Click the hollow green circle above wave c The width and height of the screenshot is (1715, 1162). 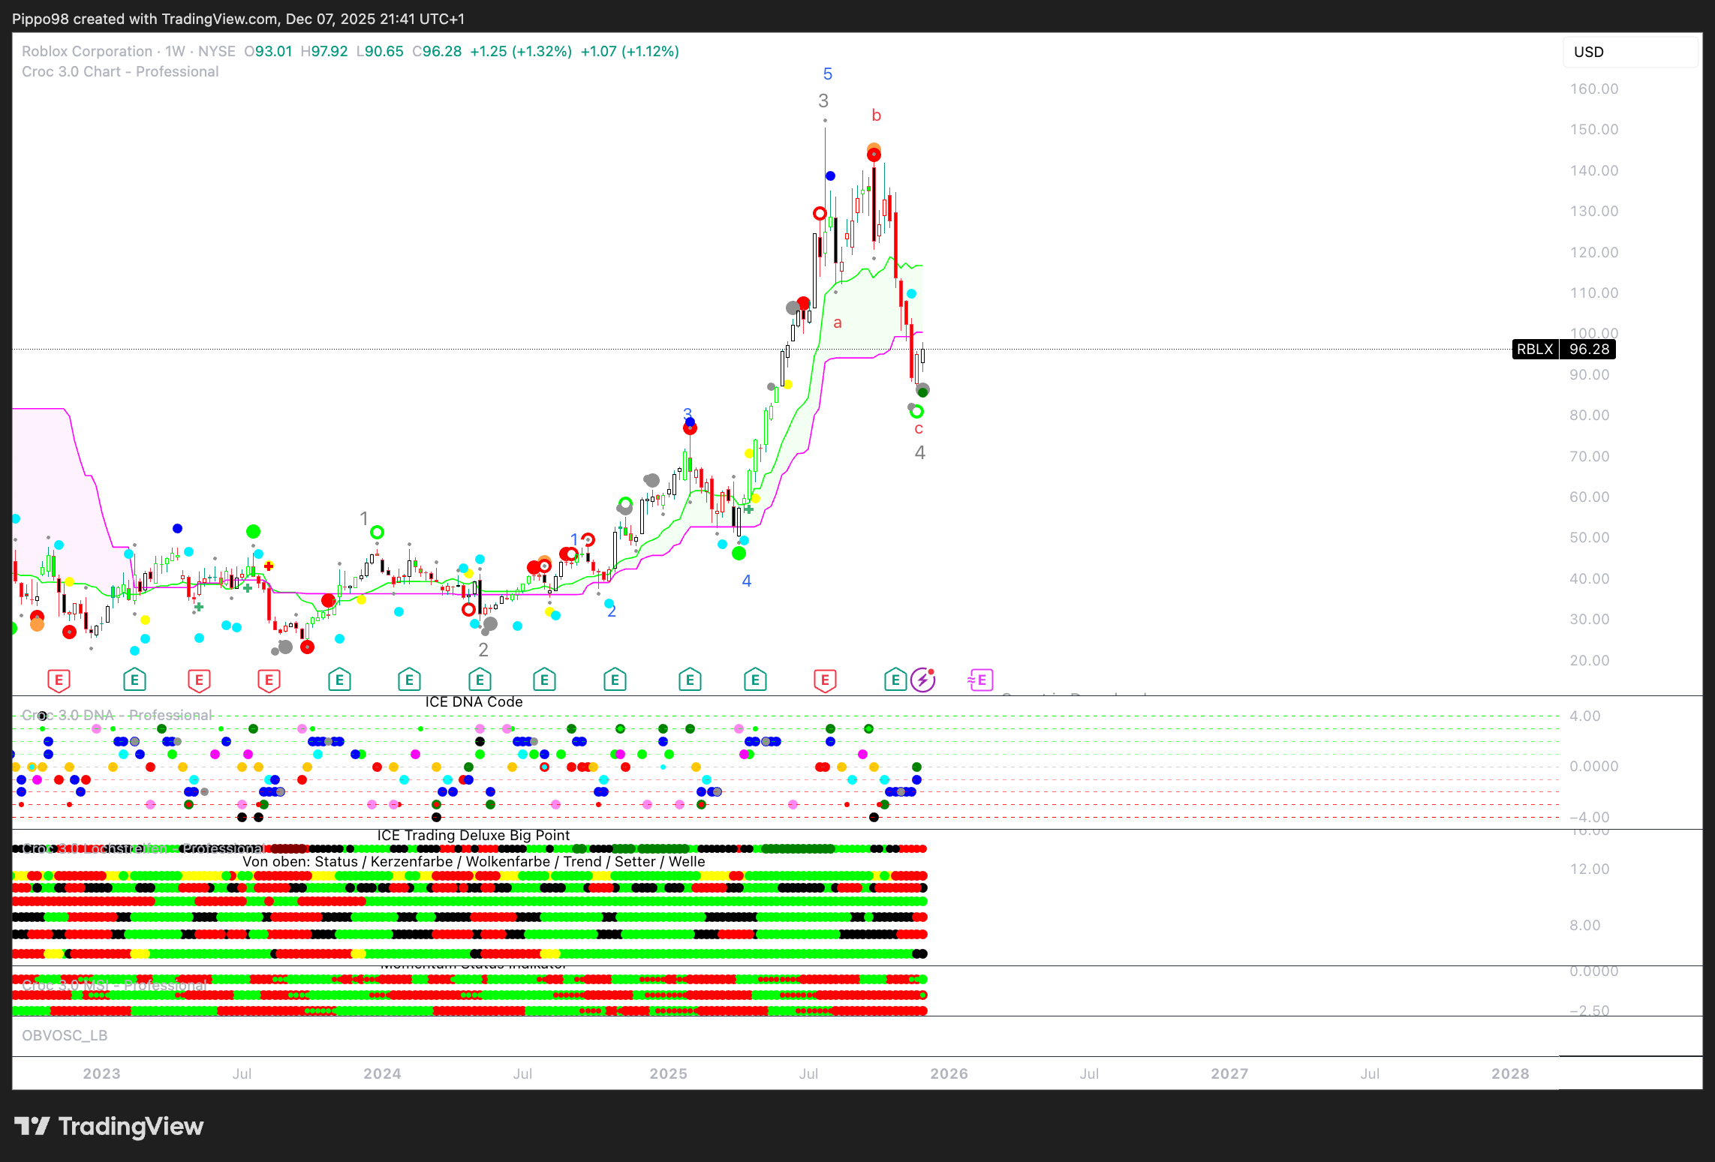click(916, 411)
